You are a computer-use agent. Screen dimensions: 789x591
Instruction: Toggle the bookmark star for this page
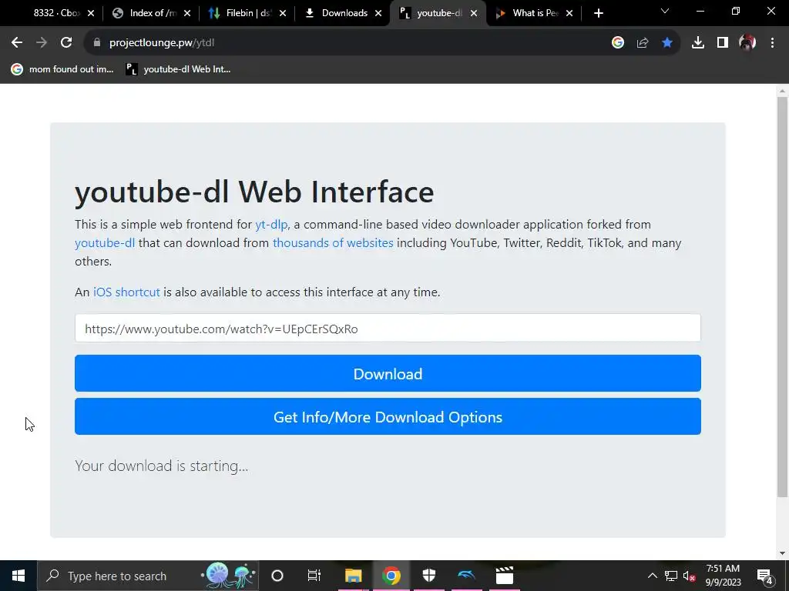point(667,43)
